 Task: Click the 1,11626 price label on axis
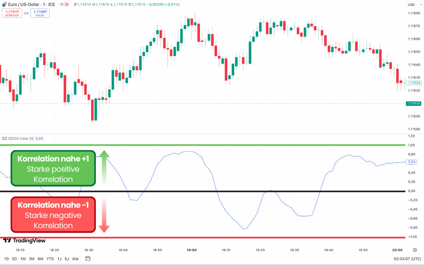(414, 83)
